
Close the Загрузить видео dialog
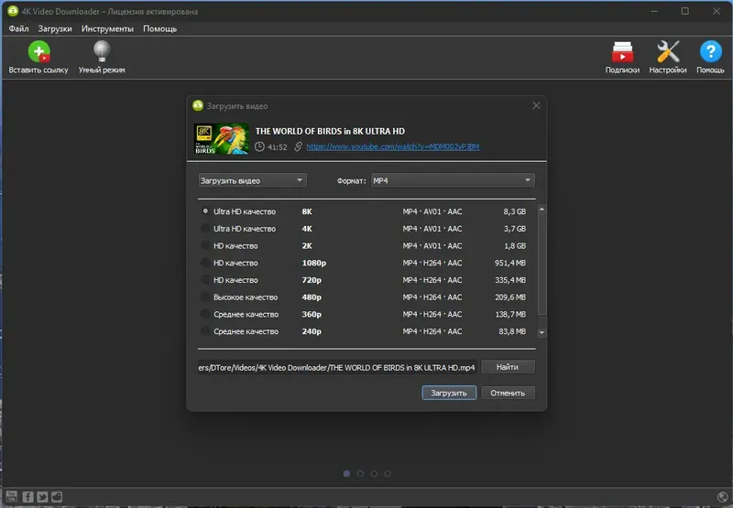[536, 105]
